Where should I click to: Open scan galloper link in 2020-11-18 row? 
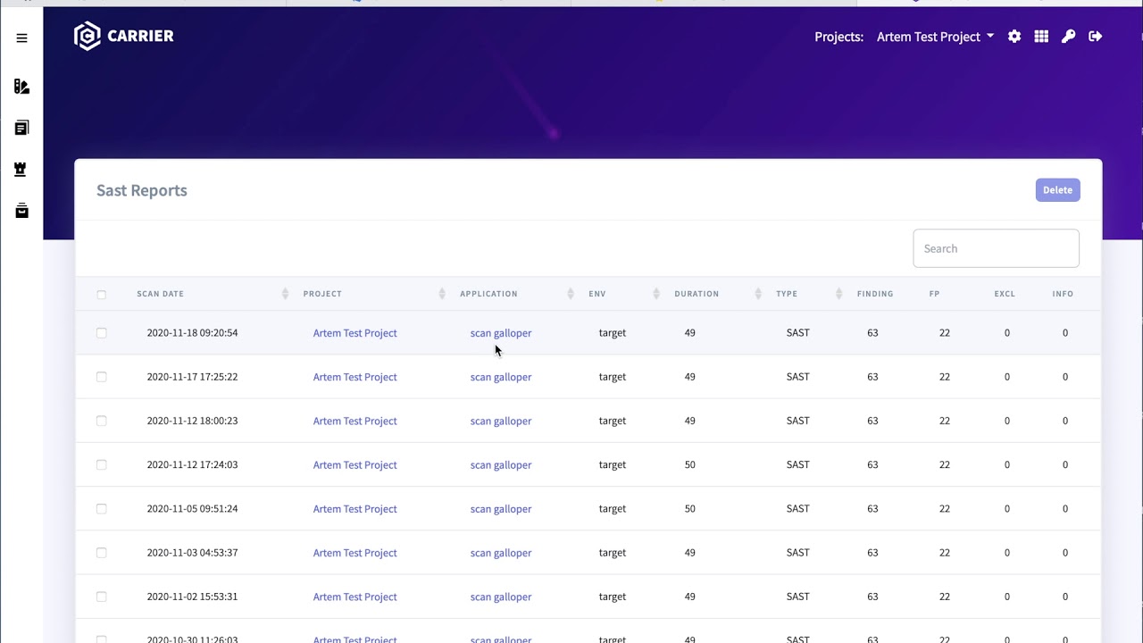(x=501, y=333)
